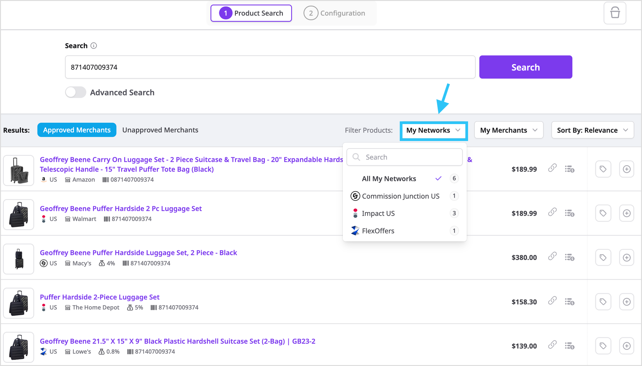
Task: Click the shopping basket icon
Action: pos(615,13)
